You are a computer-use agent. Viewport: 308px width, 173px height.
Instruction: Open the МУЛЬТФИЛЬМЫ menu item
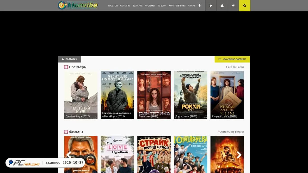177,6
